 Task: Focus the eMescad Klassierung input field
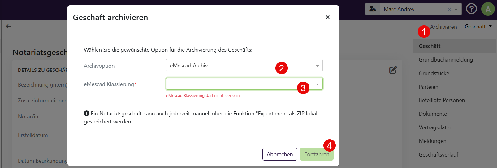tap(232, 84)
